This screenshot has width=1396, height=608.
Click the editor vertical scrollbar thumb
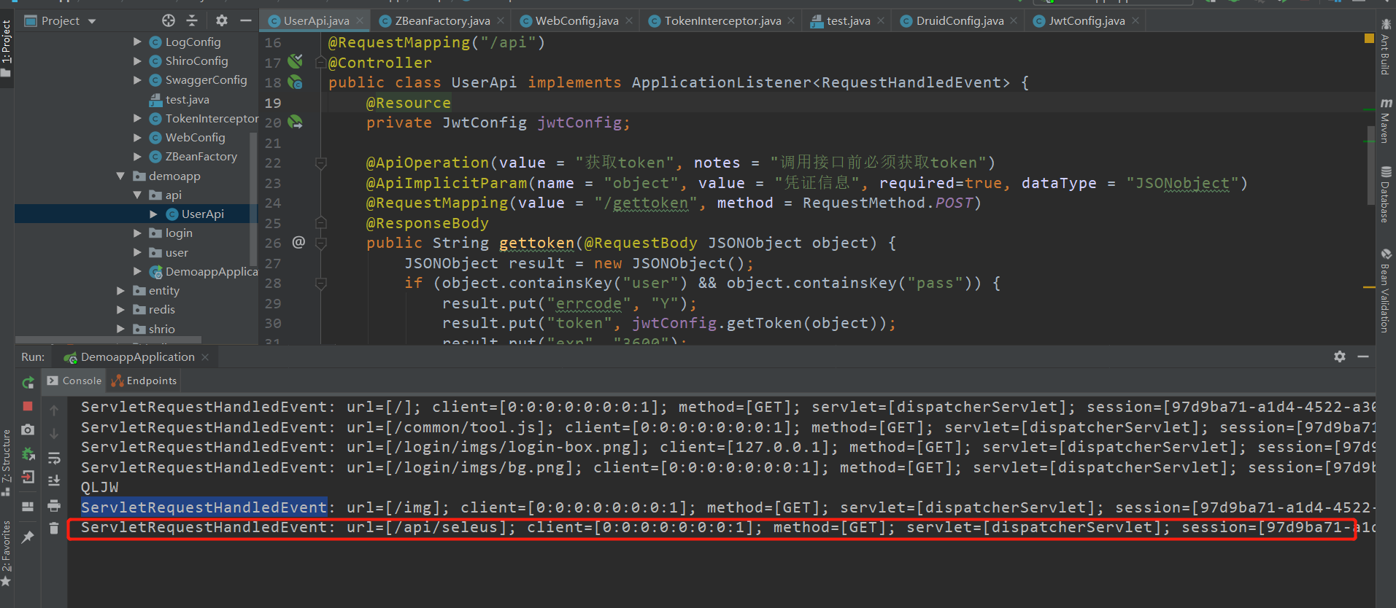pyautogui.click(x=1370, y=165)
